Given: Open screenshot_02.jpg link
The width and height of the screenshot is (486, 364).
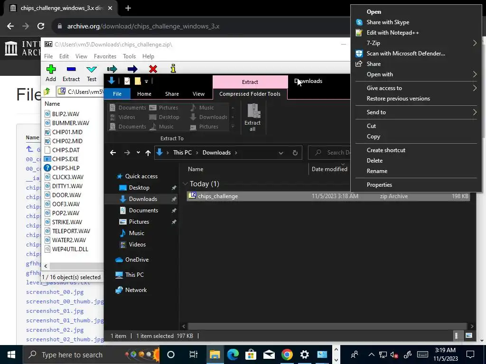Looking at the screenshot, I should pos(55,330).
